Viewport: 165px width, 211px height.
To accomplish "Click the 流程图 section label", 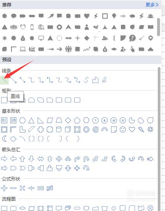I will [9, 199].
